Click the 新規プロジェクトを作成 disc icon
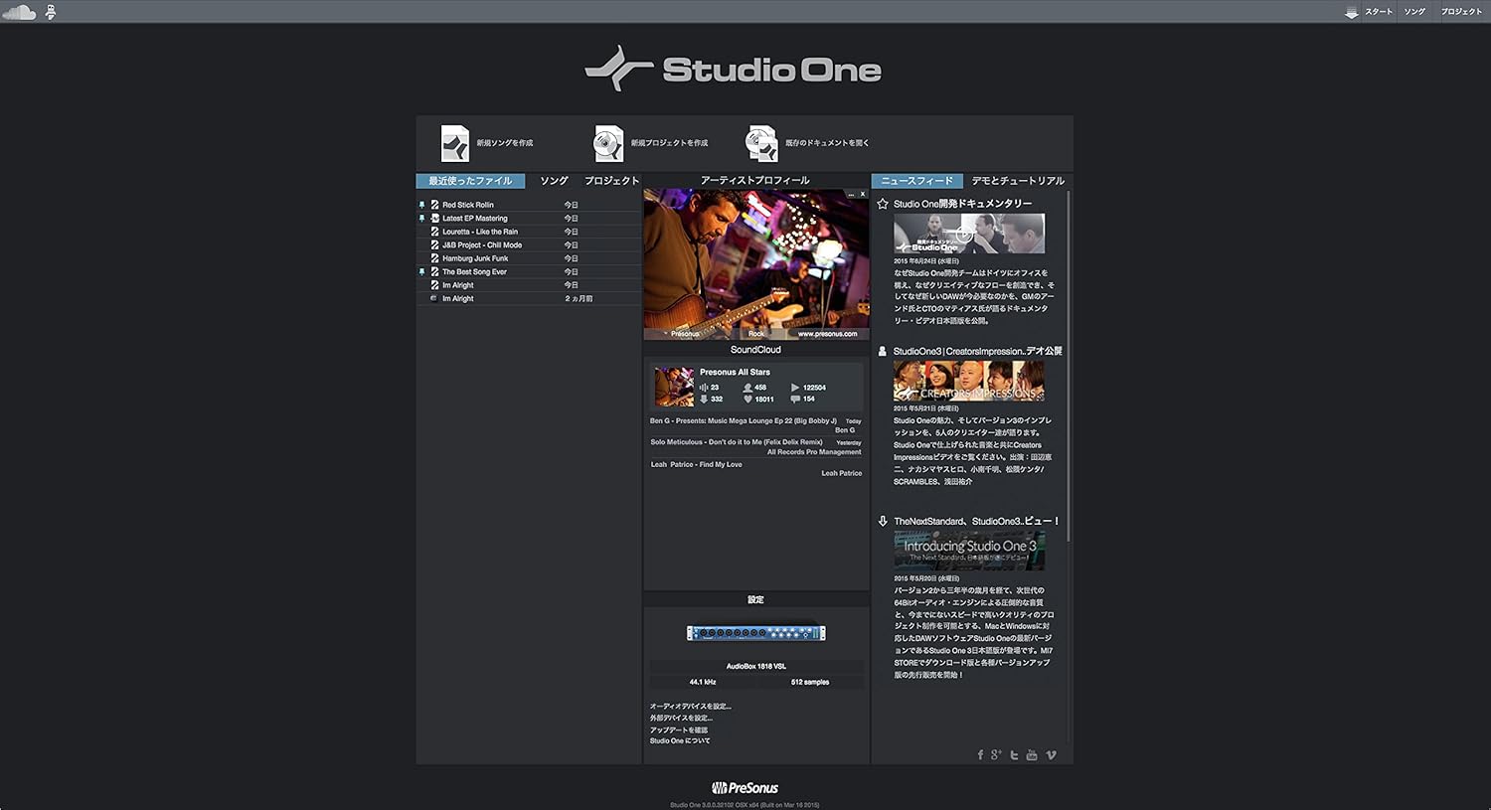The height and width of the screenshot is (810, 1491). pyautogui.click(x=608, y=143)
